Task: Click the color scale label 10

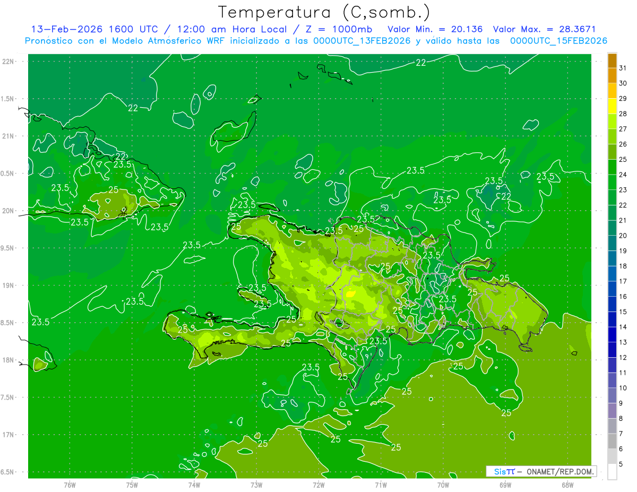Action: pos(623,388)
